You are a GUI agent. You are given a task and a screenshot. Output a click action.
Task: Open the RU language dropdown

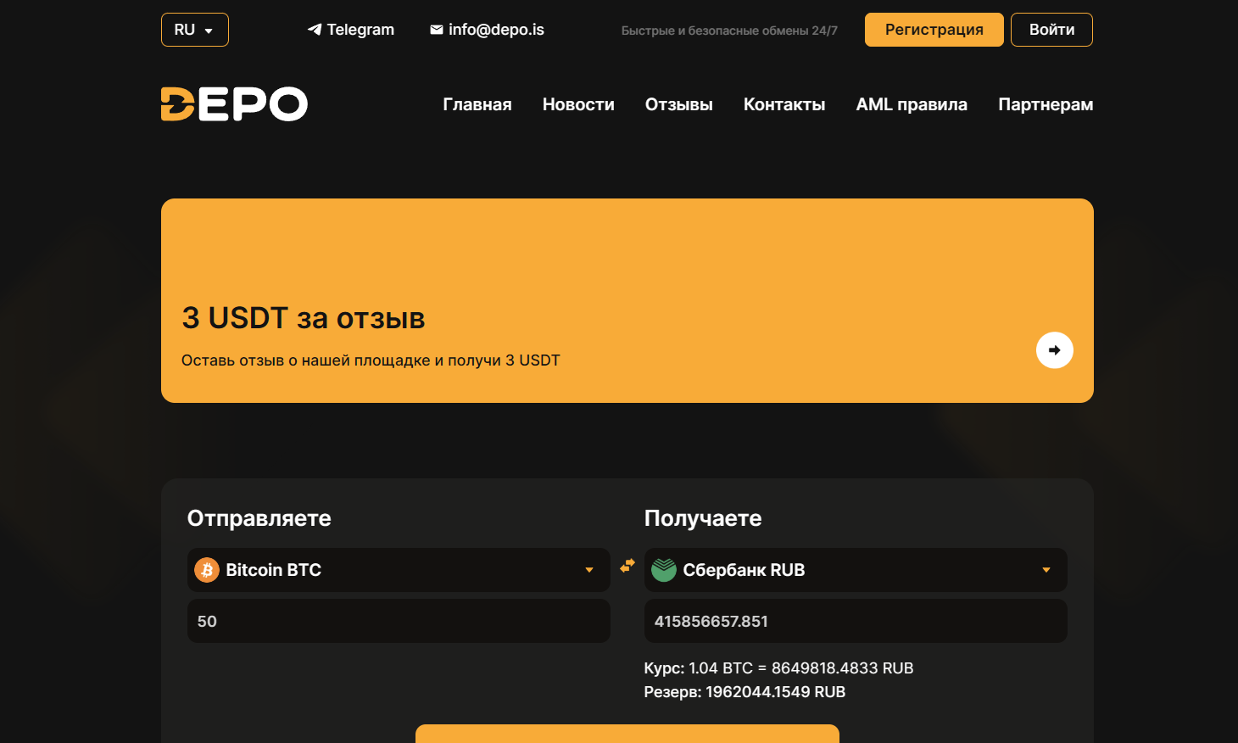point(195,30)
